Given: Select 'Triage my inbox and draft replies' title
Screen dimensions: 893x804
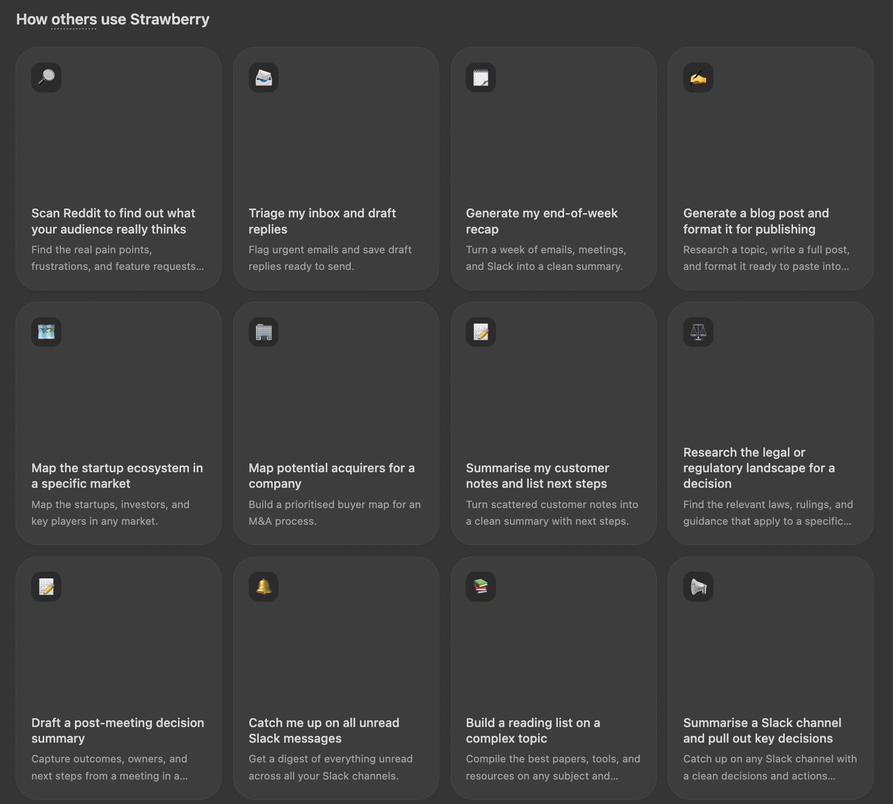Looking at the screenshot, I should 322,221.
